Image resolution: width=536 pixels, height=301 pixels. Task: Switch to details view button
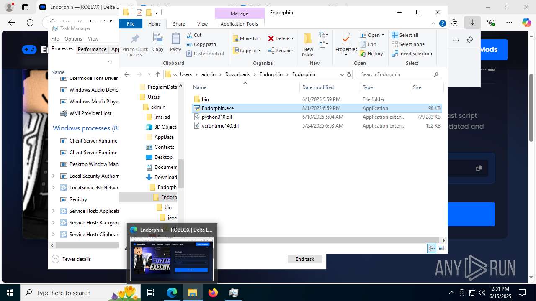tap(432, 248)
